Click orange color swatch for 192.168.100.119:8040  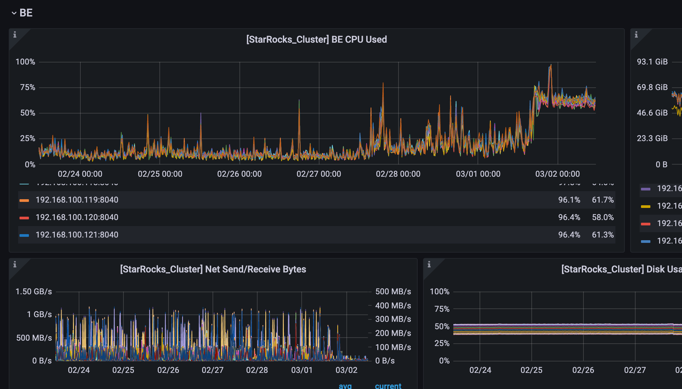pyautogui.click(x=24, y=201)
